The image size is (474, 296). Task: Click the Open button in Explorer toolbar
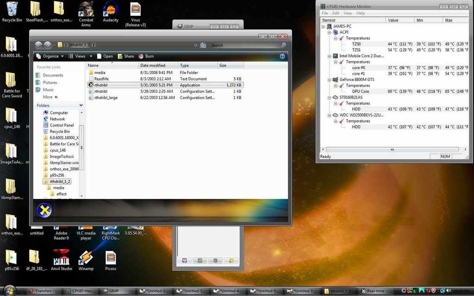[105, 56]
